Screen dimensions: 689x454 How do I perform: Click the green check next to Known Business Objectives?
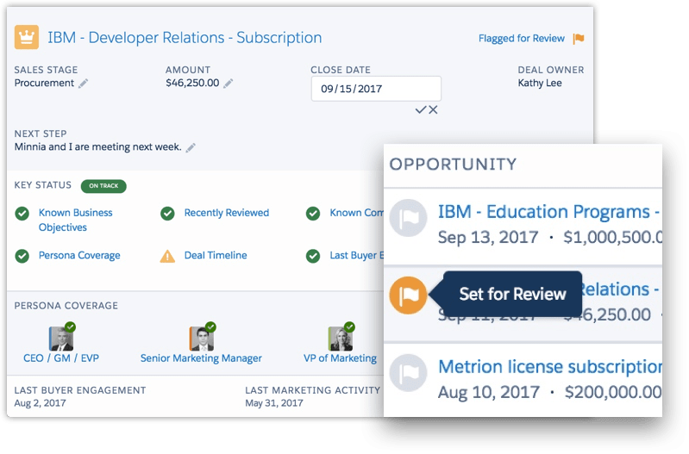pos(22,214)
